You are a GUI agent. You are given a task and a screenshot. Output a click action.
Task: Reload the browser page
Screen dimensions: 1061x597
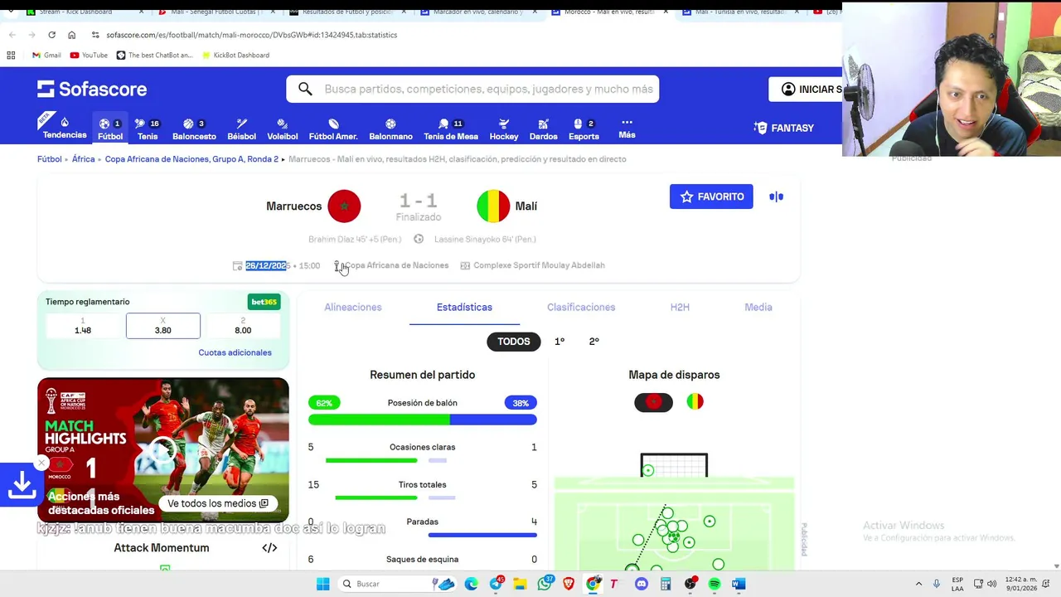coord(51,35)
